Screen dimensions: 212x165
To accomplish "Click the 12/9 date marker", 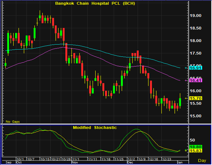I will click(142, 159).
